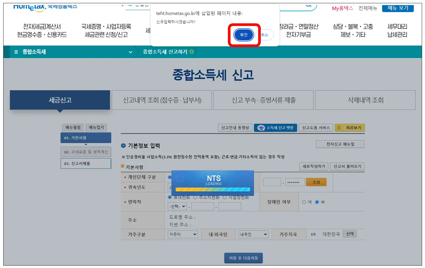Select 여 for 장애인 여부
Image resolution: width=425 pixels, height=268 pixels.
(x=304, y=202)
